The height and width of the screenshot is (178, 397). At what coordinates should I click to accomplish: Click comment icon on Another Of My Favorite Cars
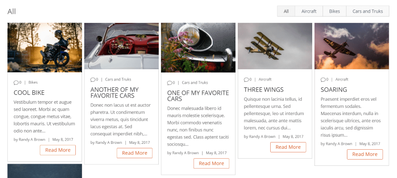[x=92, y=80]
